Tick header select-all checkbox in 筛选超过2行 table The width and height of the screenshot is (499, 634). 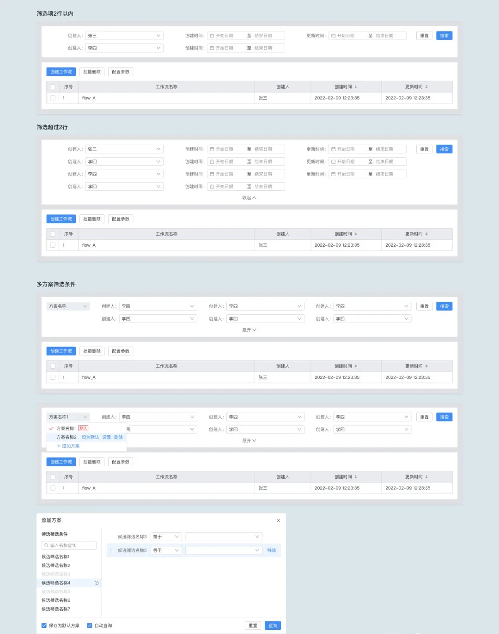(x=53, y=234)
